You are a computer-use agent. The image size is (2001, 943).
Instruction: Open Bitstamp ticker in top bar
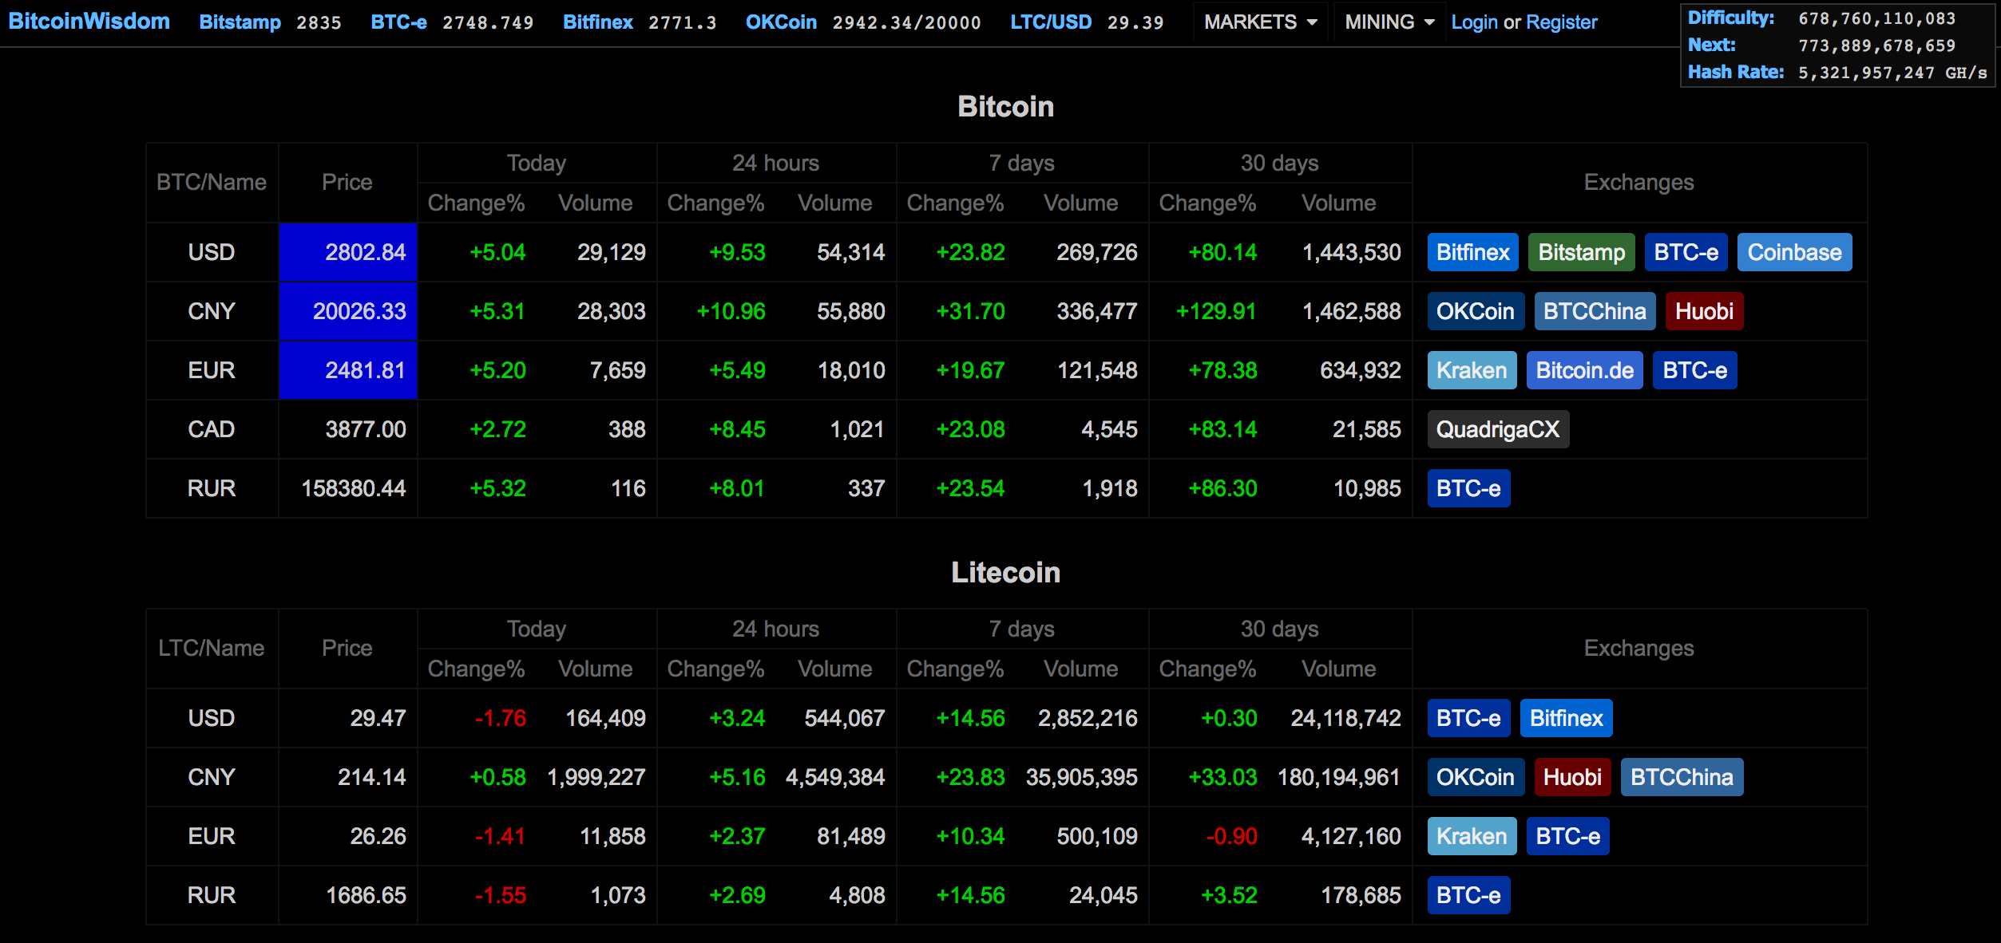[240, 22]
